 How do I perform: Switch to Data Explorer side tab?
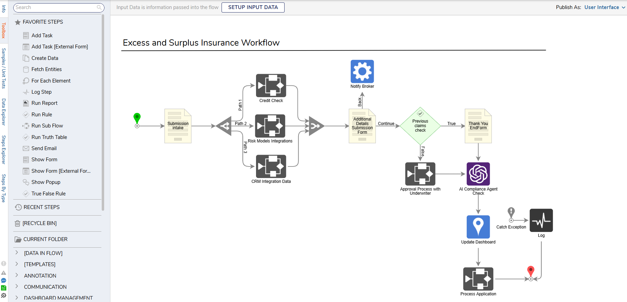tap(3, 112)
